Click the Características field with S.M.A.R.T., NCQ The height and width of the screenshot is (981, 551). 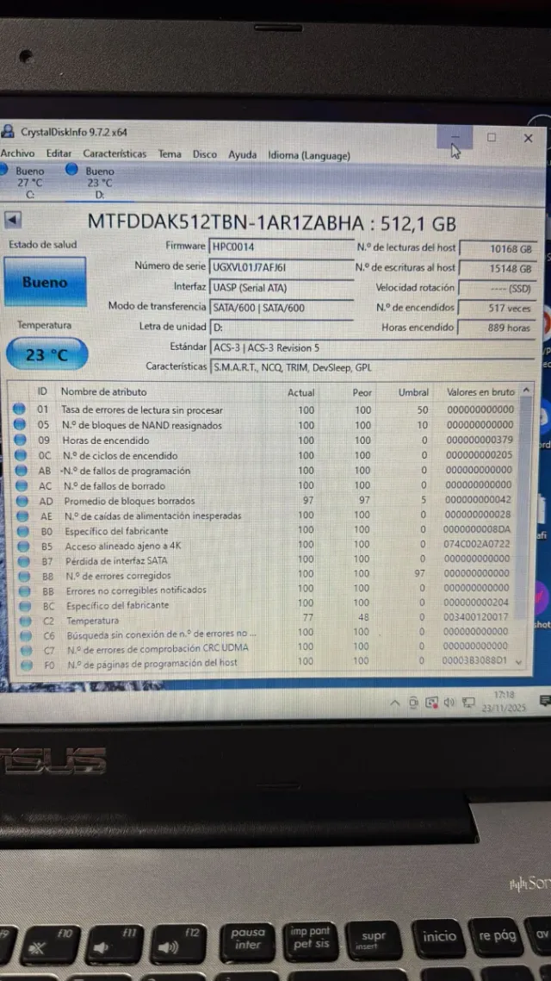point(372,367)
